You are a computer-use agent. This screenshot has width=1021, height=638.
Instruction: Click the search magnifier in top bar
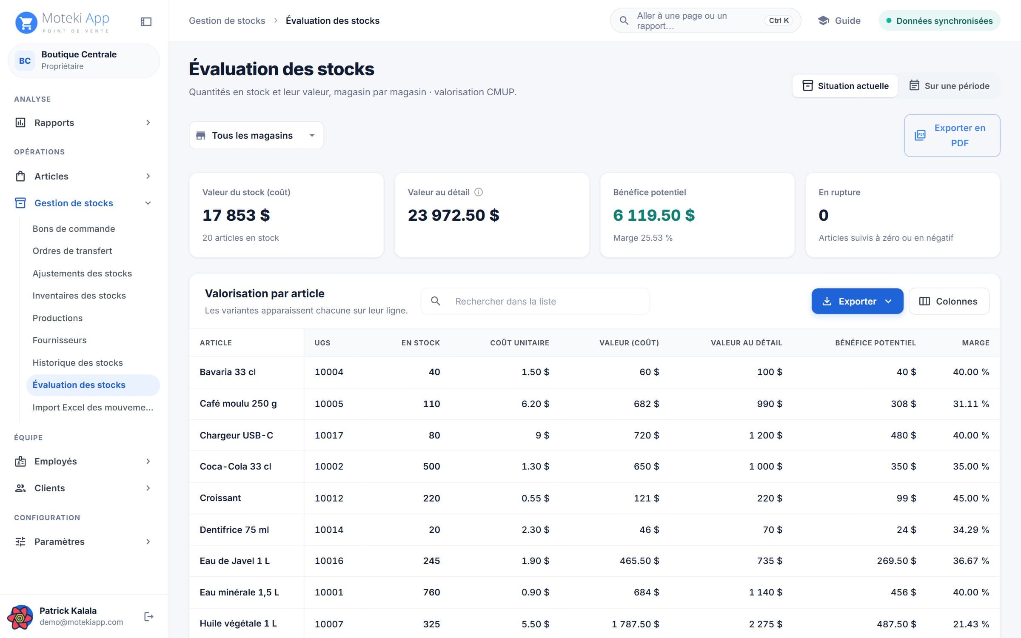[x=624, y=20]
